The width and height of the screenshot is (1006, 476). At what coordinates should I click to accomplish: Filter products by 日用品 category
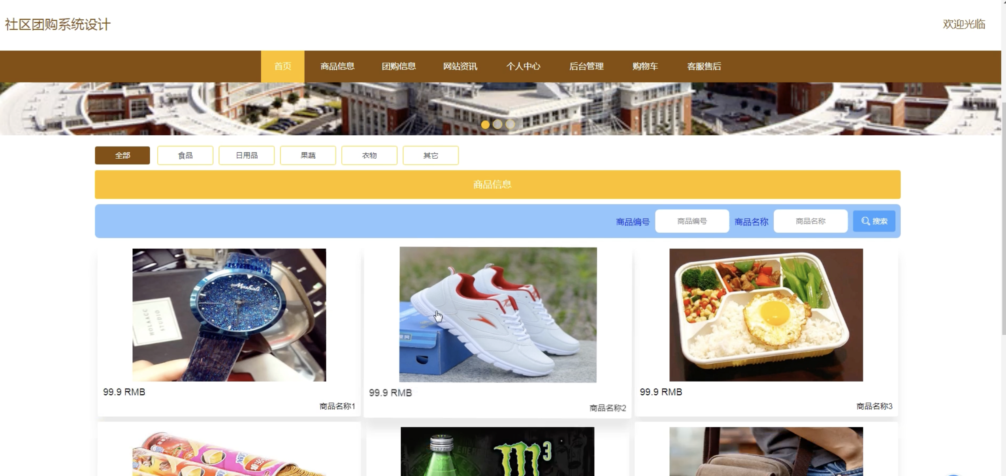click(247, 156)
